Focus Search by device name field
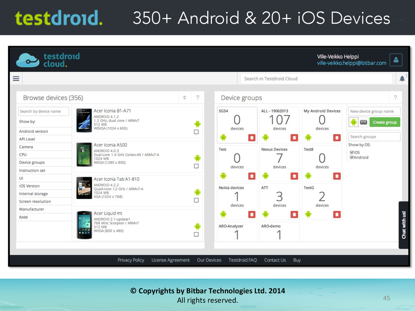Image resolution: width=415 pixels, height=311 pixels. (x=44, y=111)
